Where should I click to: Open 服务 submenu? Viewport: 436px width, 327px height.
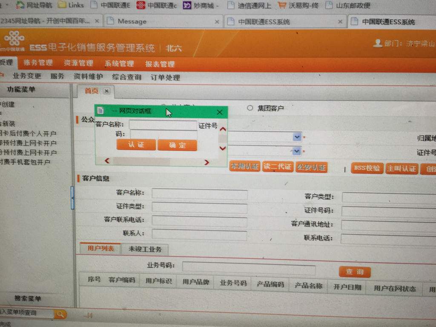point(57,76)
